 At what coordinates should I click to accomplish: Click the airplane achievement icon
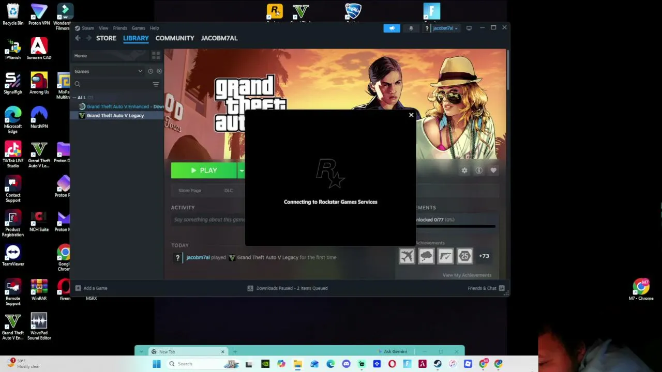407,256
